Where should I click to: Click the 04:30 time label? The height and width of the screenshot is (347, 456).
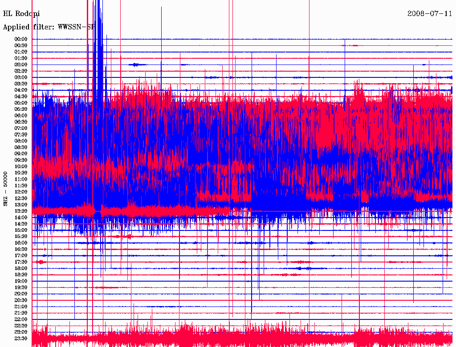click(21, 97)
